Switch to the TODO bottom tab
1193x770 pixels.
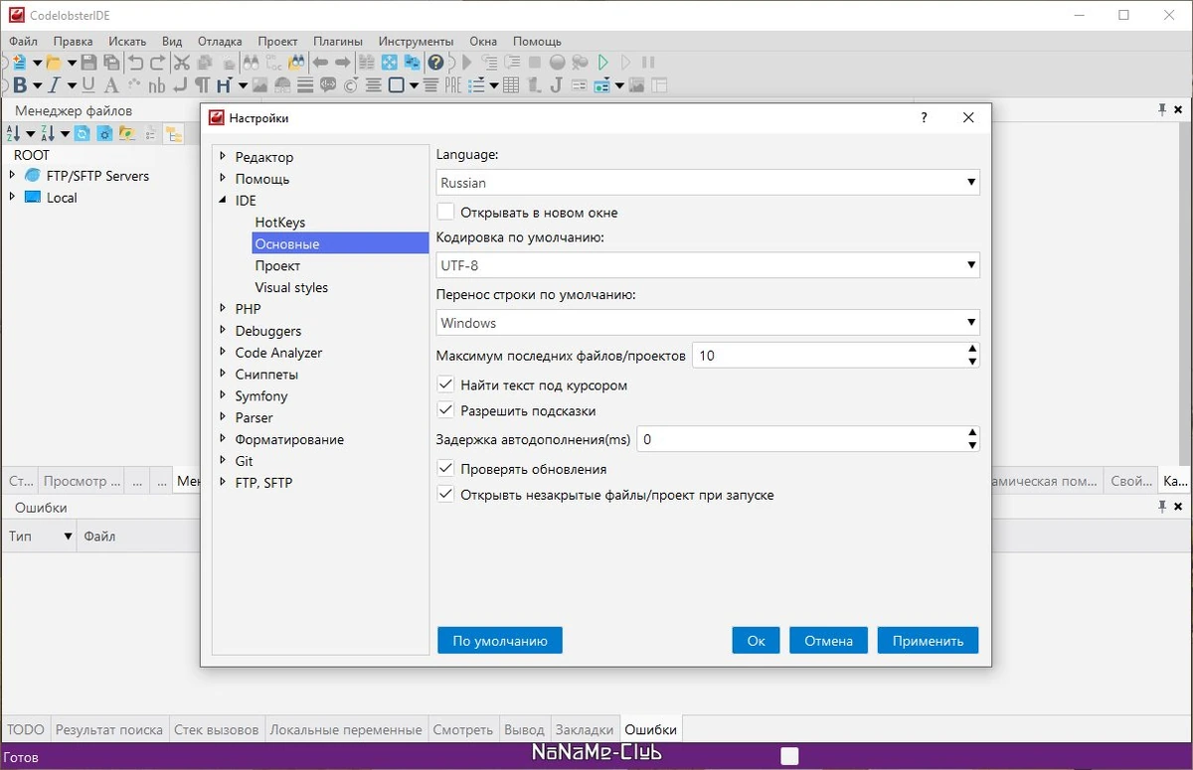click(26, 729)
